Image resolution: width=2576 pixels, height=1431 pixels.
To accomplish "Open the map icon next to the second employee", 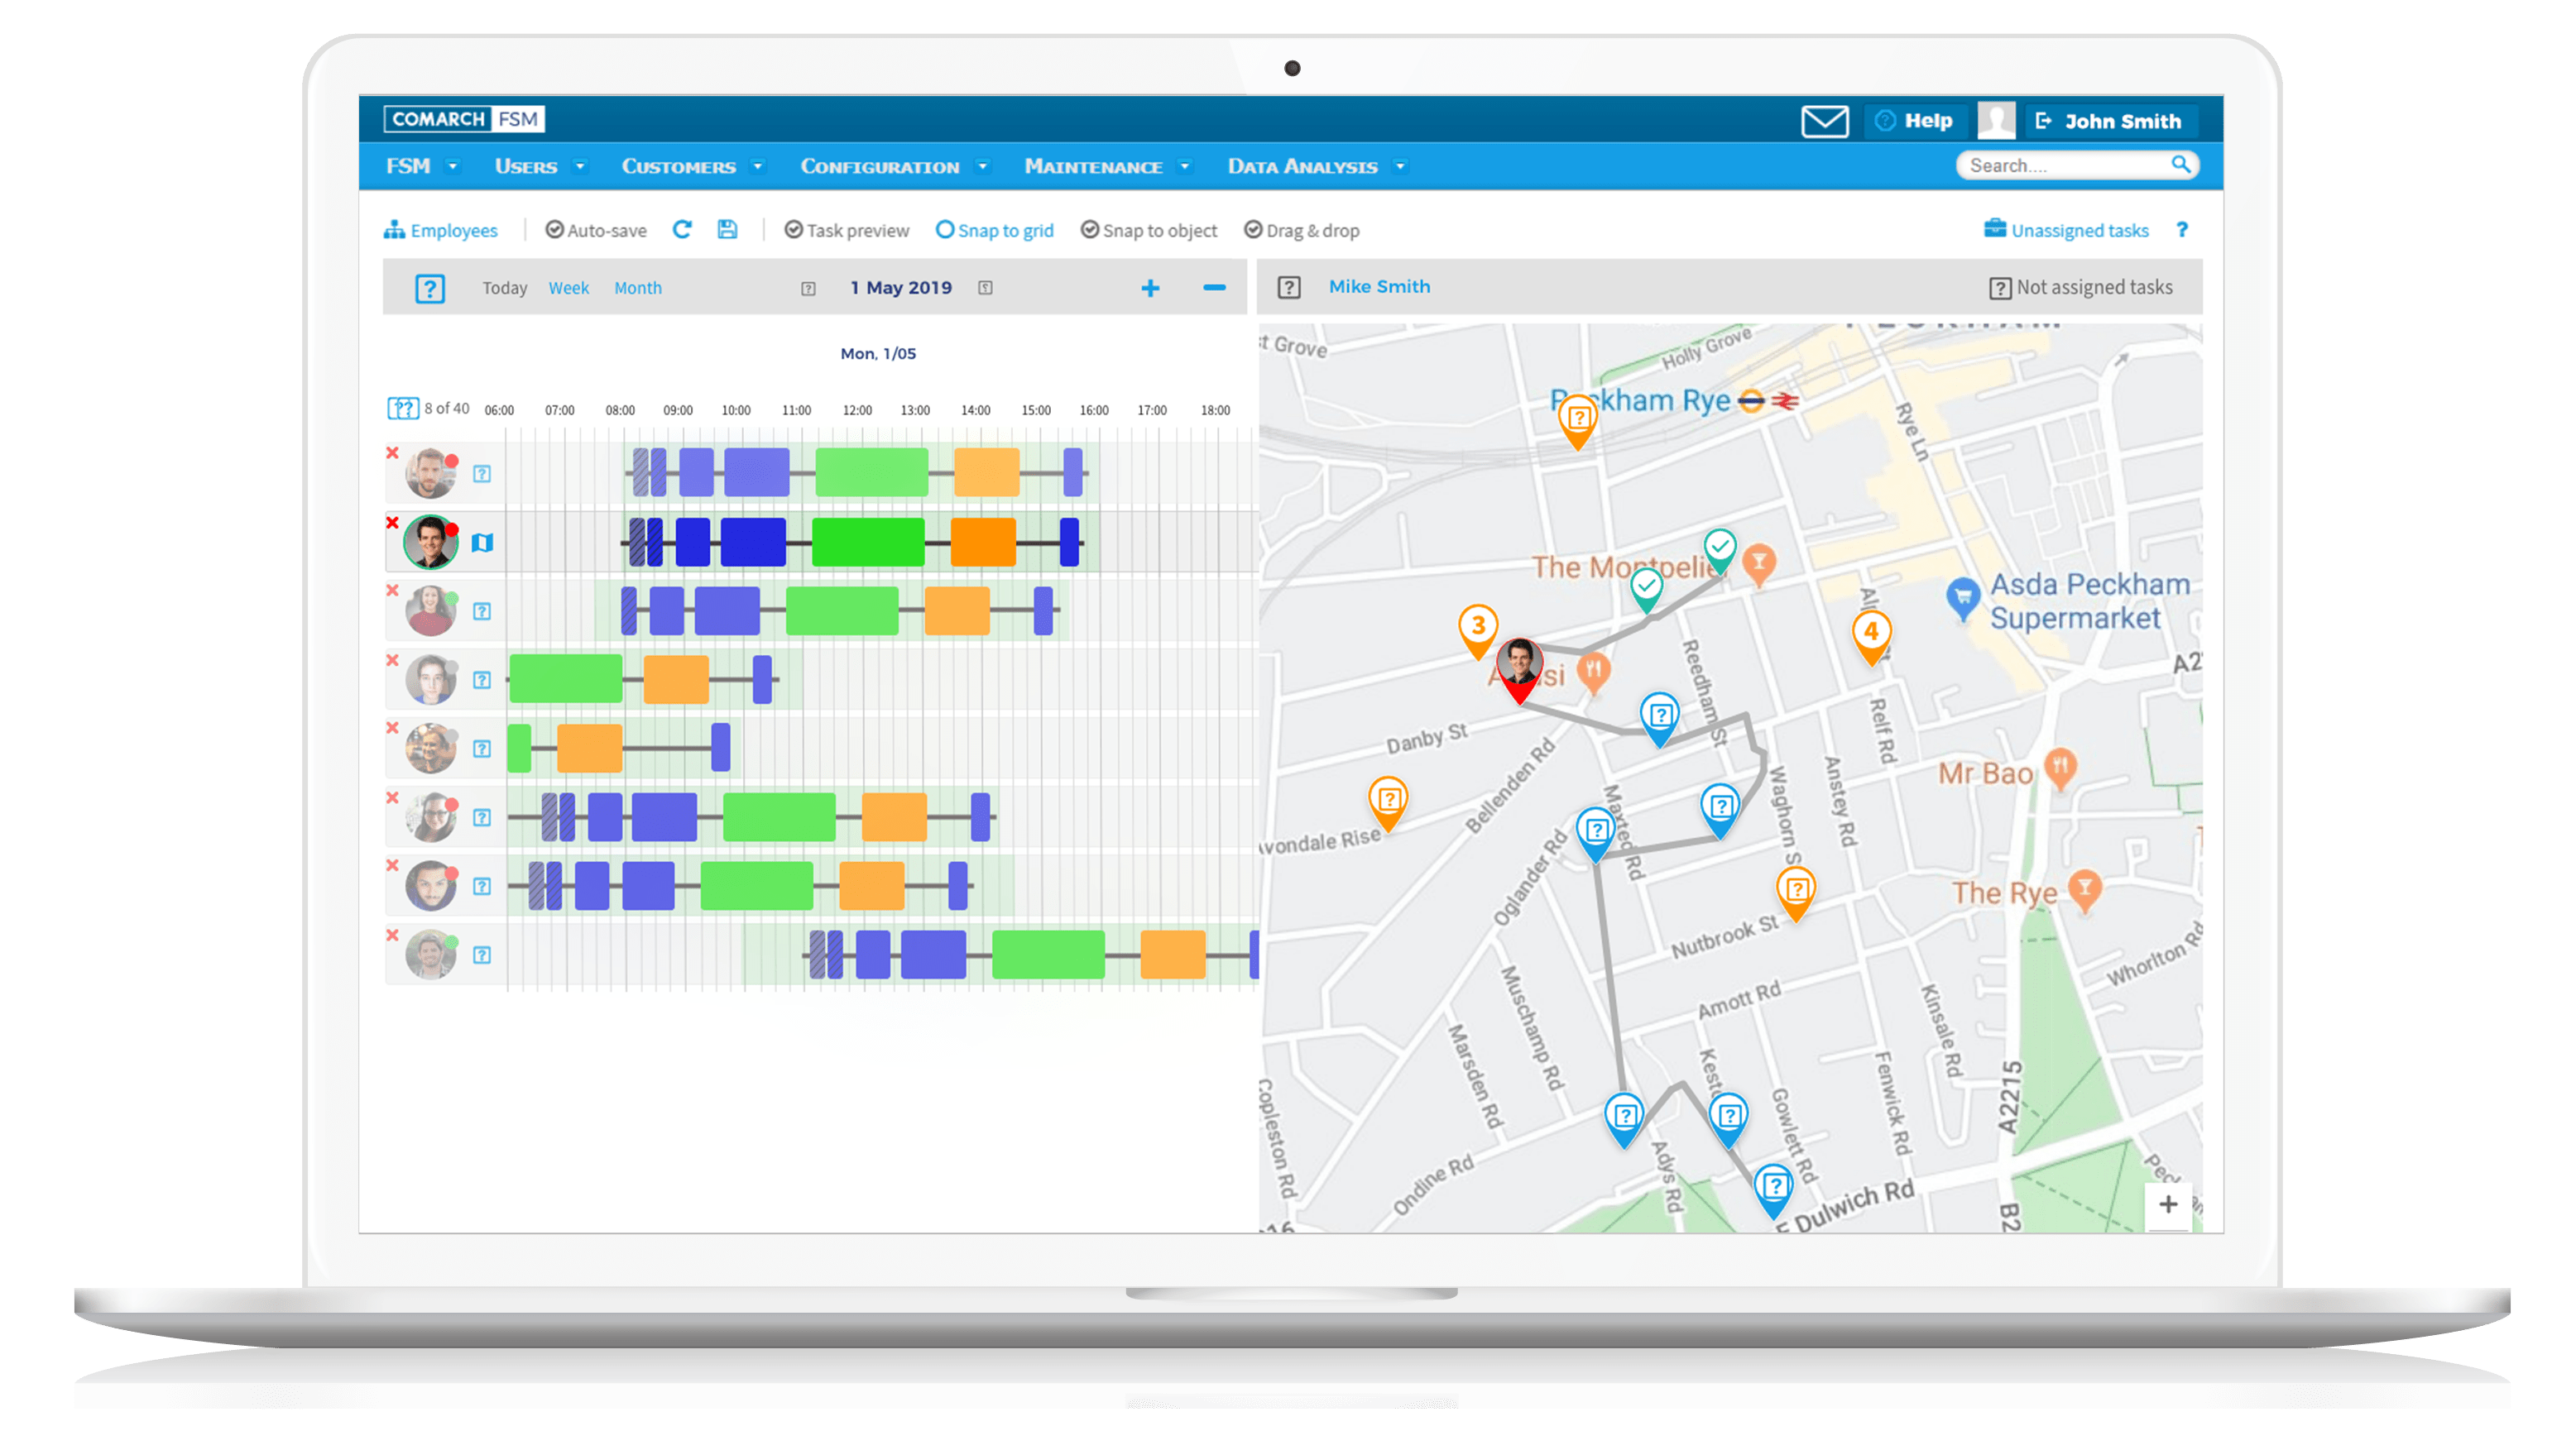I will tap(483, 542).
